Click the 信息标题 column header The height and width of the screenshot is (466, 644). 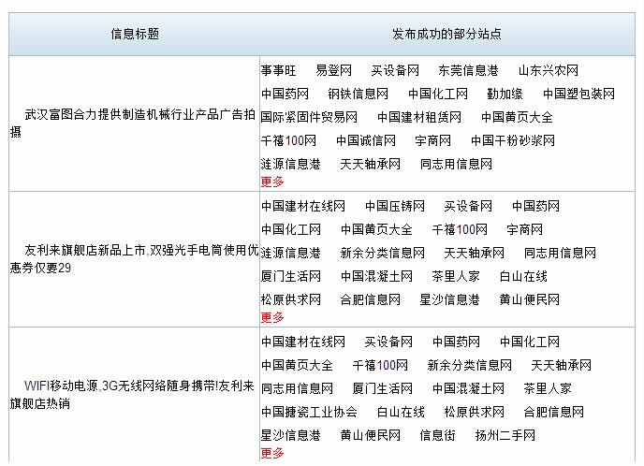click(135, 34)
